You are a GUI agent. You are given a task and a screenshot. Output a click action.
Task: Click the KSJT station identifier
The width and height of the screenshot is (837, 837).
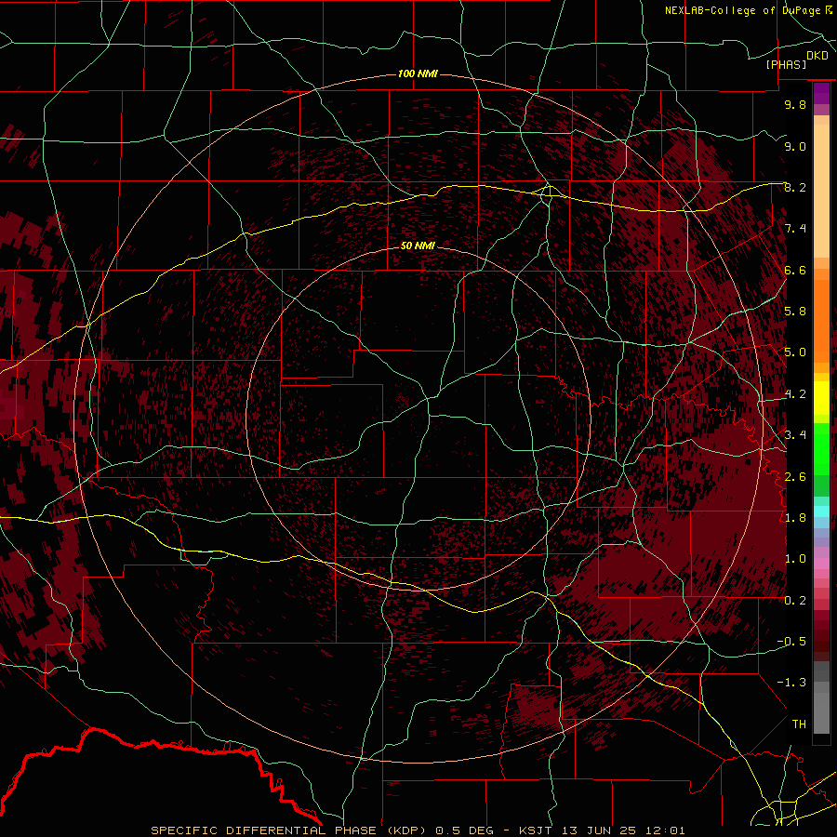[534, 830]
